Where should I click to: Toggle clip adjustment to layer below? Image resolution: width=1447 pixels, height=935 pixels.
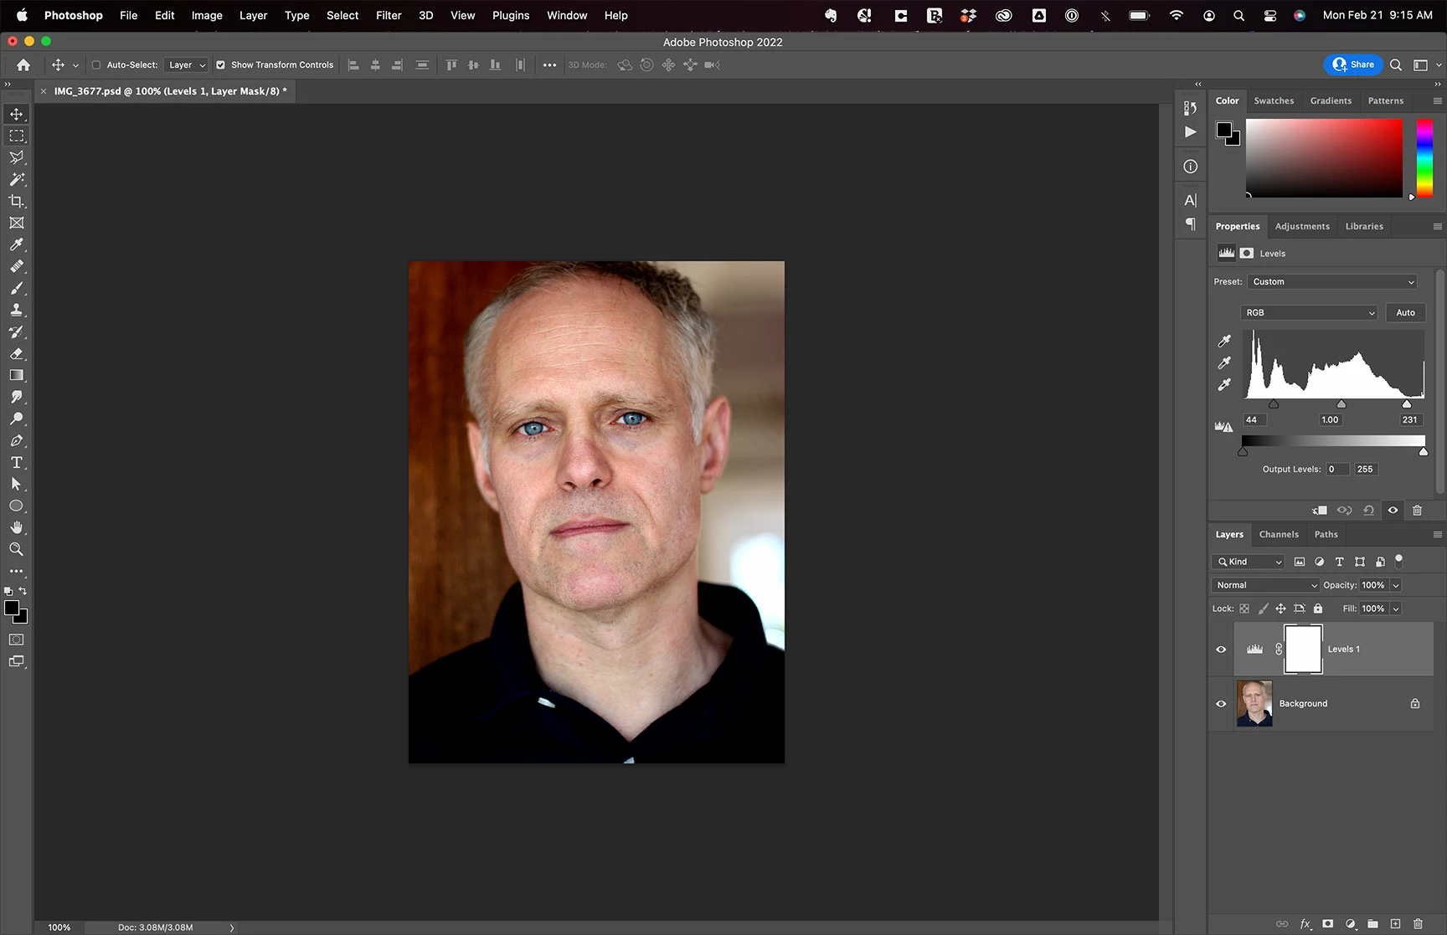point(1319,510)
